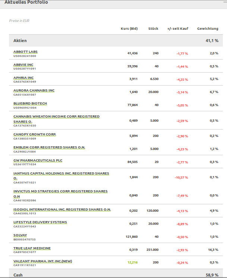Open BLUEBIRD BIOTECH stock page
This screenshot has height=278, width=227.
point(30,103)
